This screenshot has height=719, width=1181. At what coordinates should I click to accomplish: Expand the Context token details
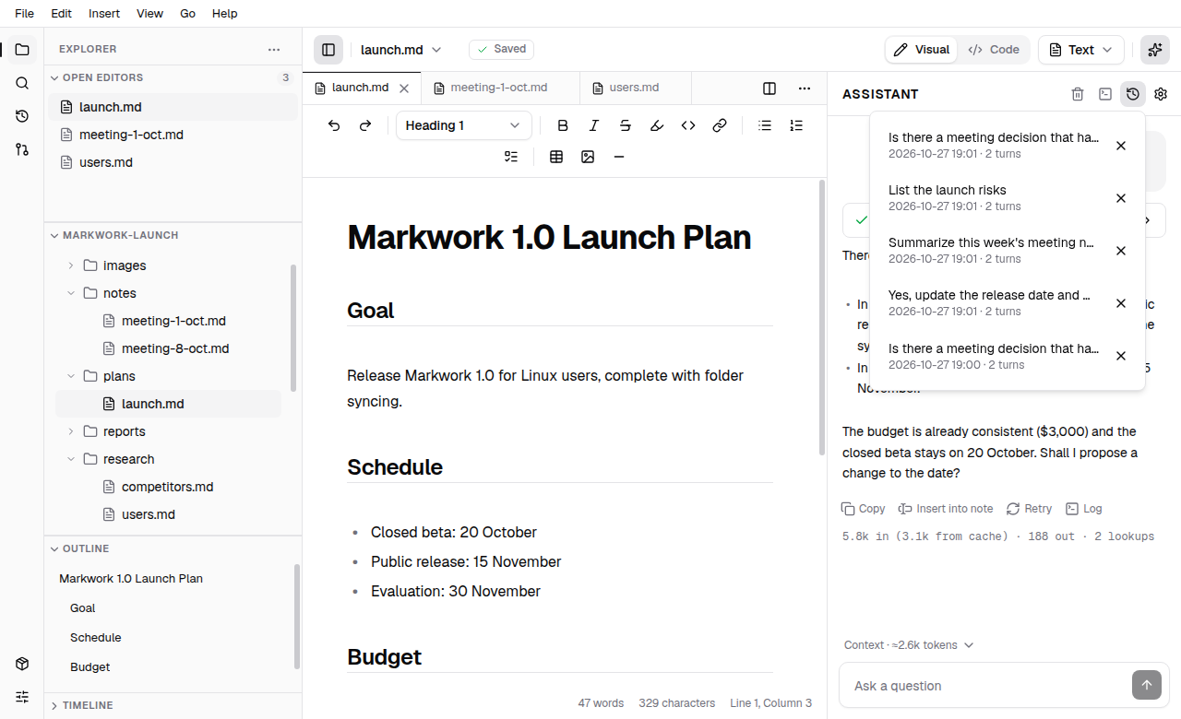[x=909, y=645]
